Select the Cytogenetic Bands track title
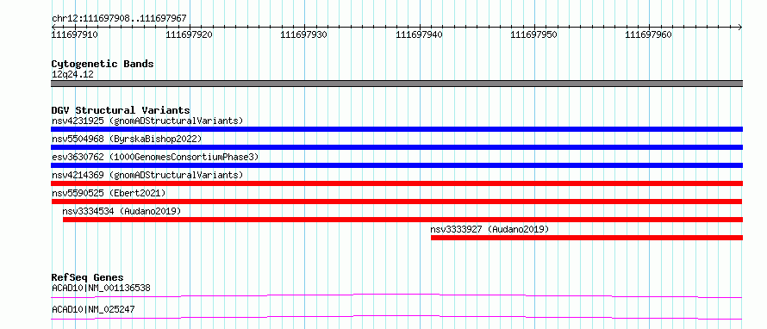767x329 pixels. click(103, 64)
